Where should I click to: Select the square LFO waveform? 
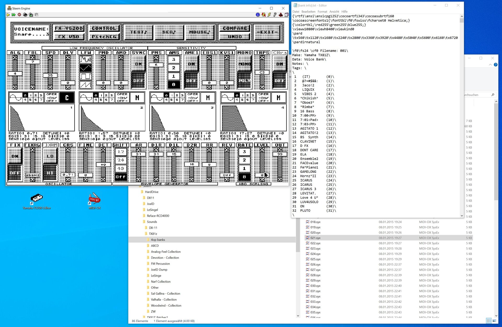[86, 76]
